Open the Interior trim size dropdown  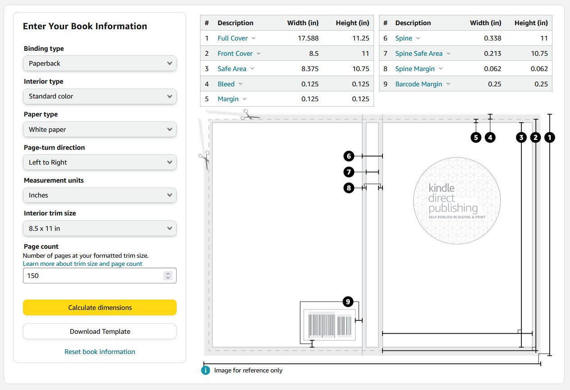(100, 229)
